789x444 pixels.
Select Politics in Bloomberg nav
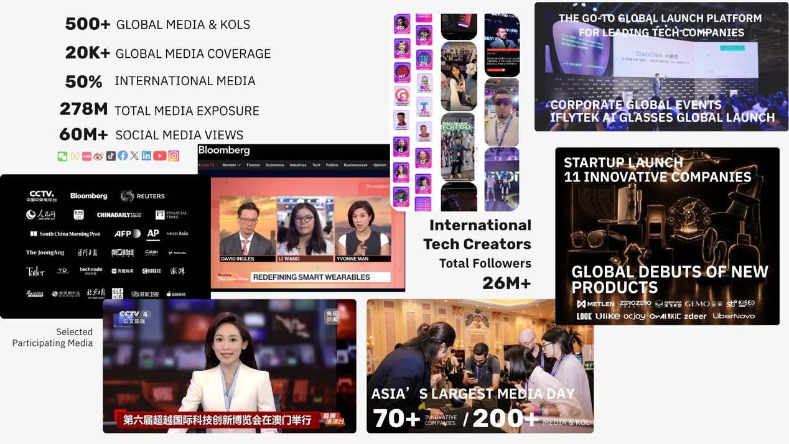click(x=332, y=165)
